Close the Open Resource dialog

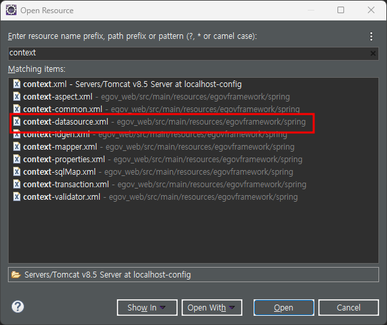pyautogui.click(x=371, y=10)
